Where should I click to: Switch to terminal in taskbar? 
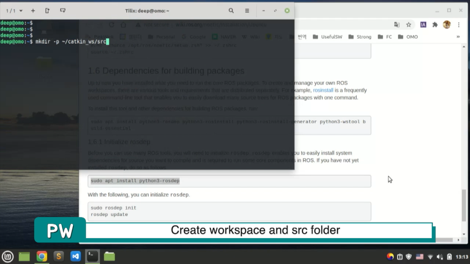[93, 256]
